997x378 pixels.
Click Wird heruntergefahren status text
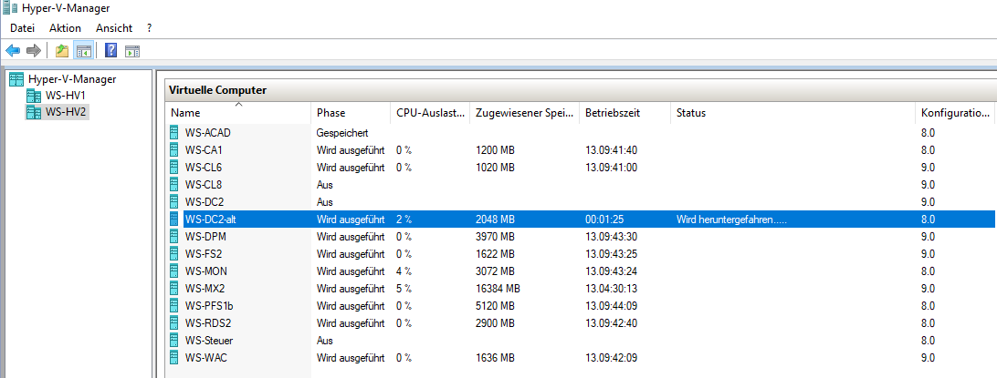[734, 220]
